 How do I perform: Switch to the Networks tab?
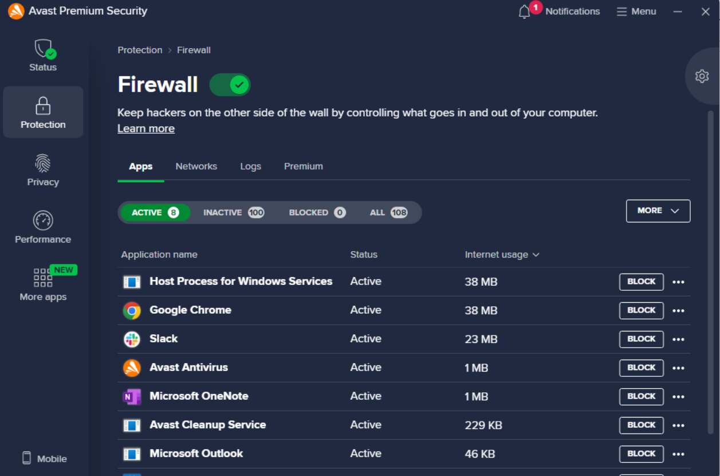coord(196,166)
